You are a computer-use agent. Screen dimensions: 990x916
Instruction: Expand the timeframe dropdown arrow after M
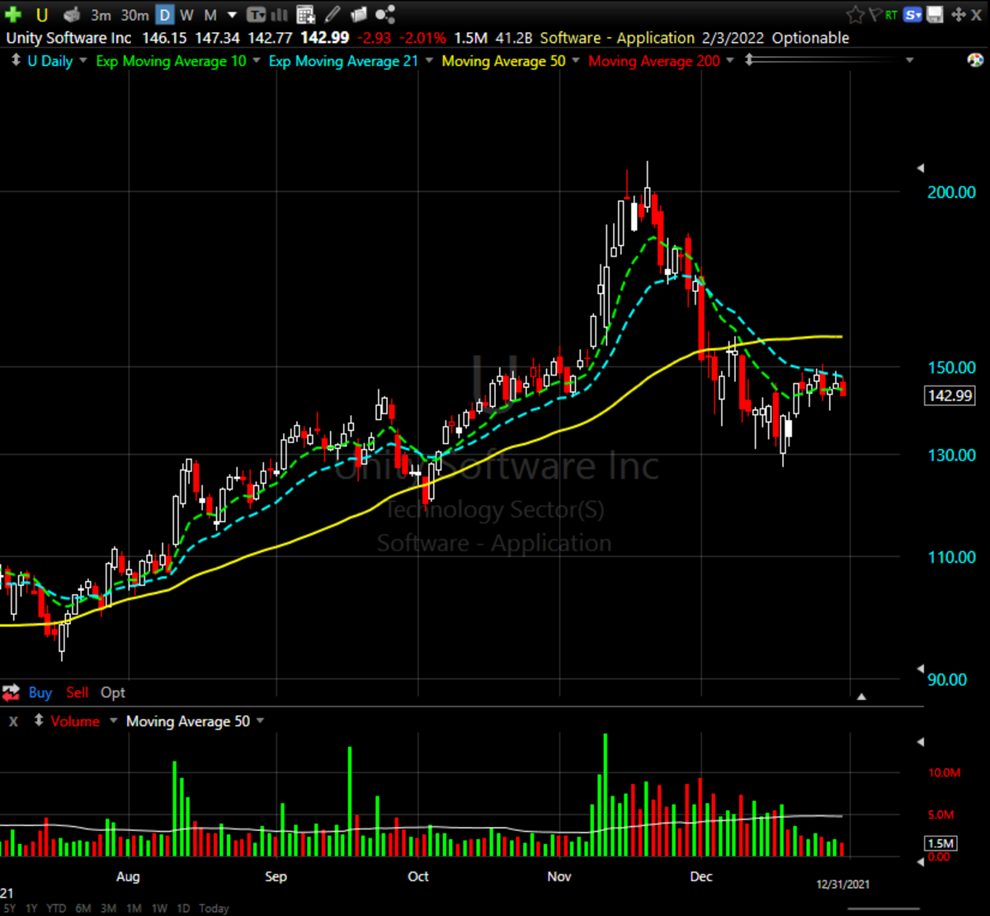coord(232,15)
